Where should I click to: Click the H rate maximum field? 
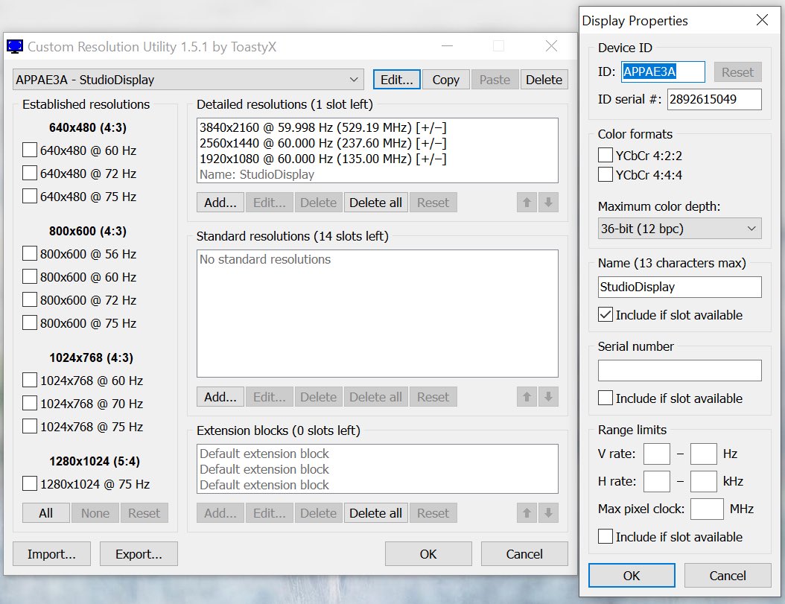pos(703,481)
